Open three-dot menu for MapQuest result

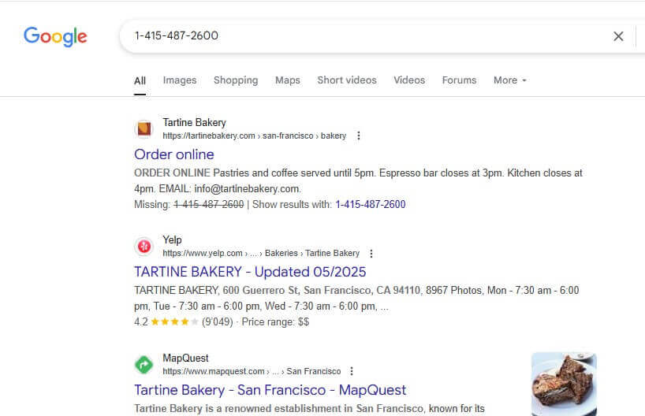tap(352, 371)
